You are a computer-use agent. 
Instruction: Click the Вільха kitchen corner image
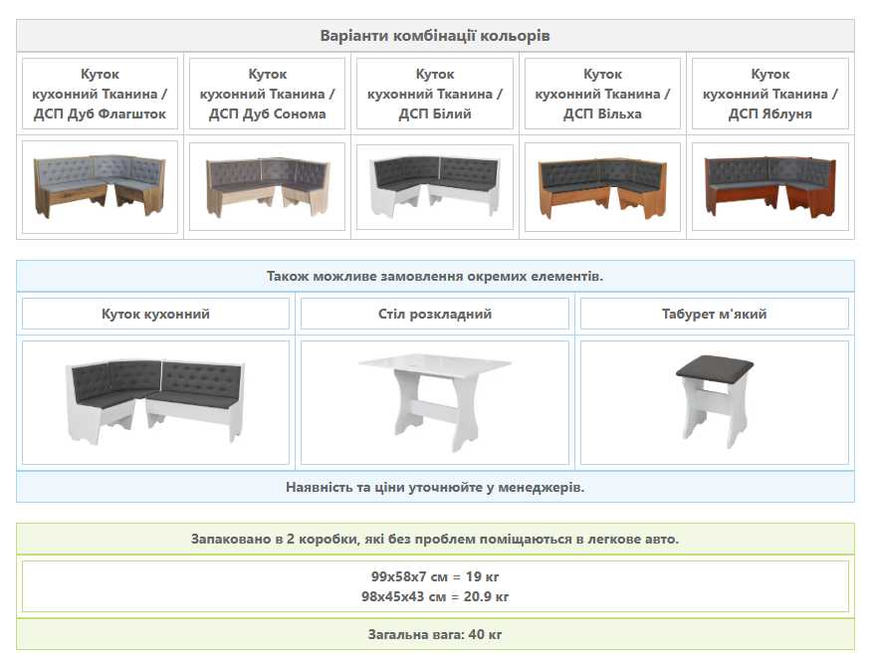[x=602, y=186]
